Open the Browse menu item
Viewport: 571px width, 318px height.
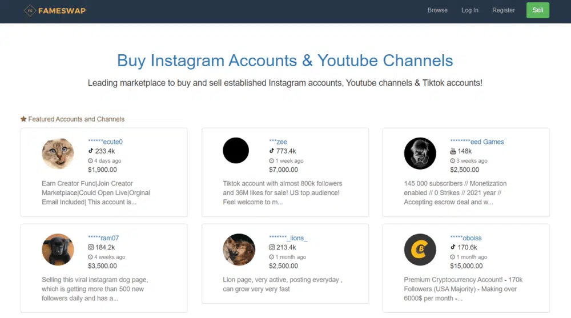coord(437,10)
